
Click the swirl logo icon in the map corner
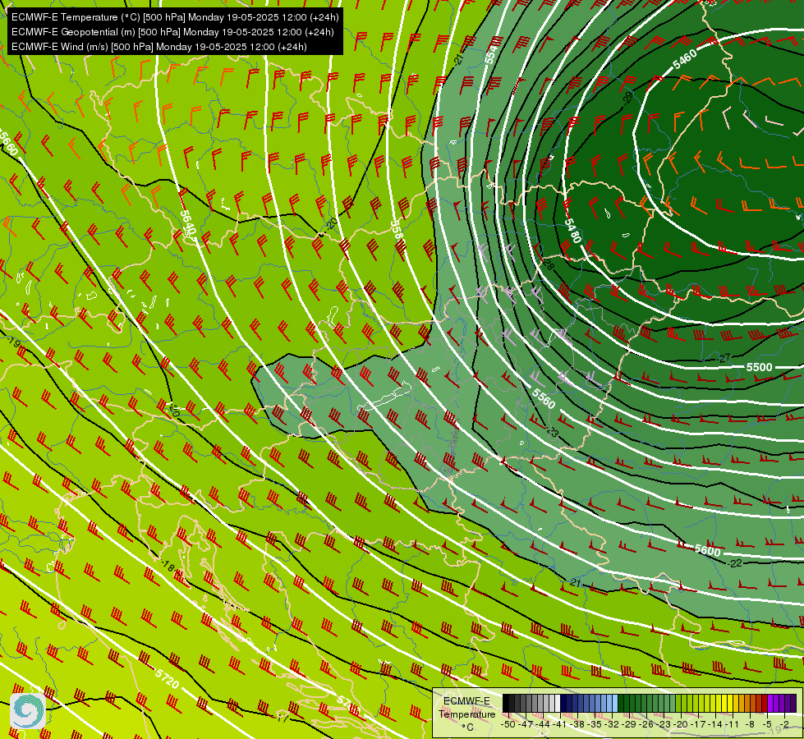click(28, 711)
